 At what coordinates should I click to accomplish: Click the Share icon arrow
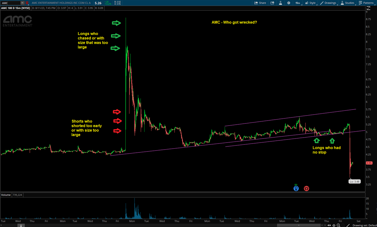(x=256, y=3)
